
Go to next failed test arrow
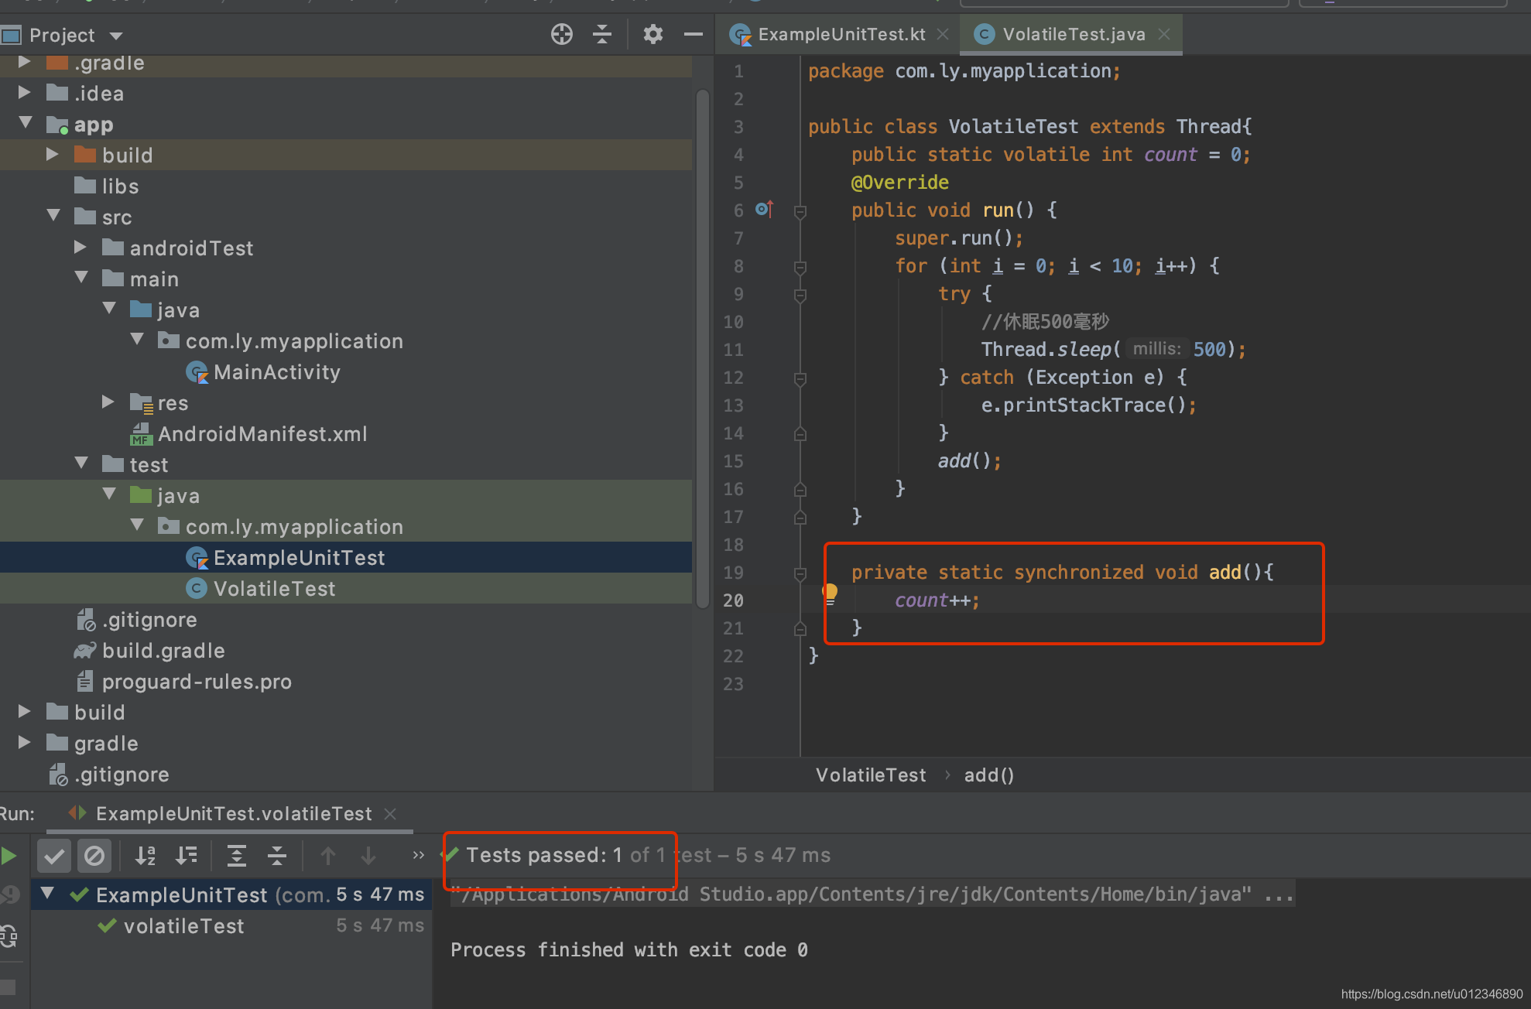(368, 856)
